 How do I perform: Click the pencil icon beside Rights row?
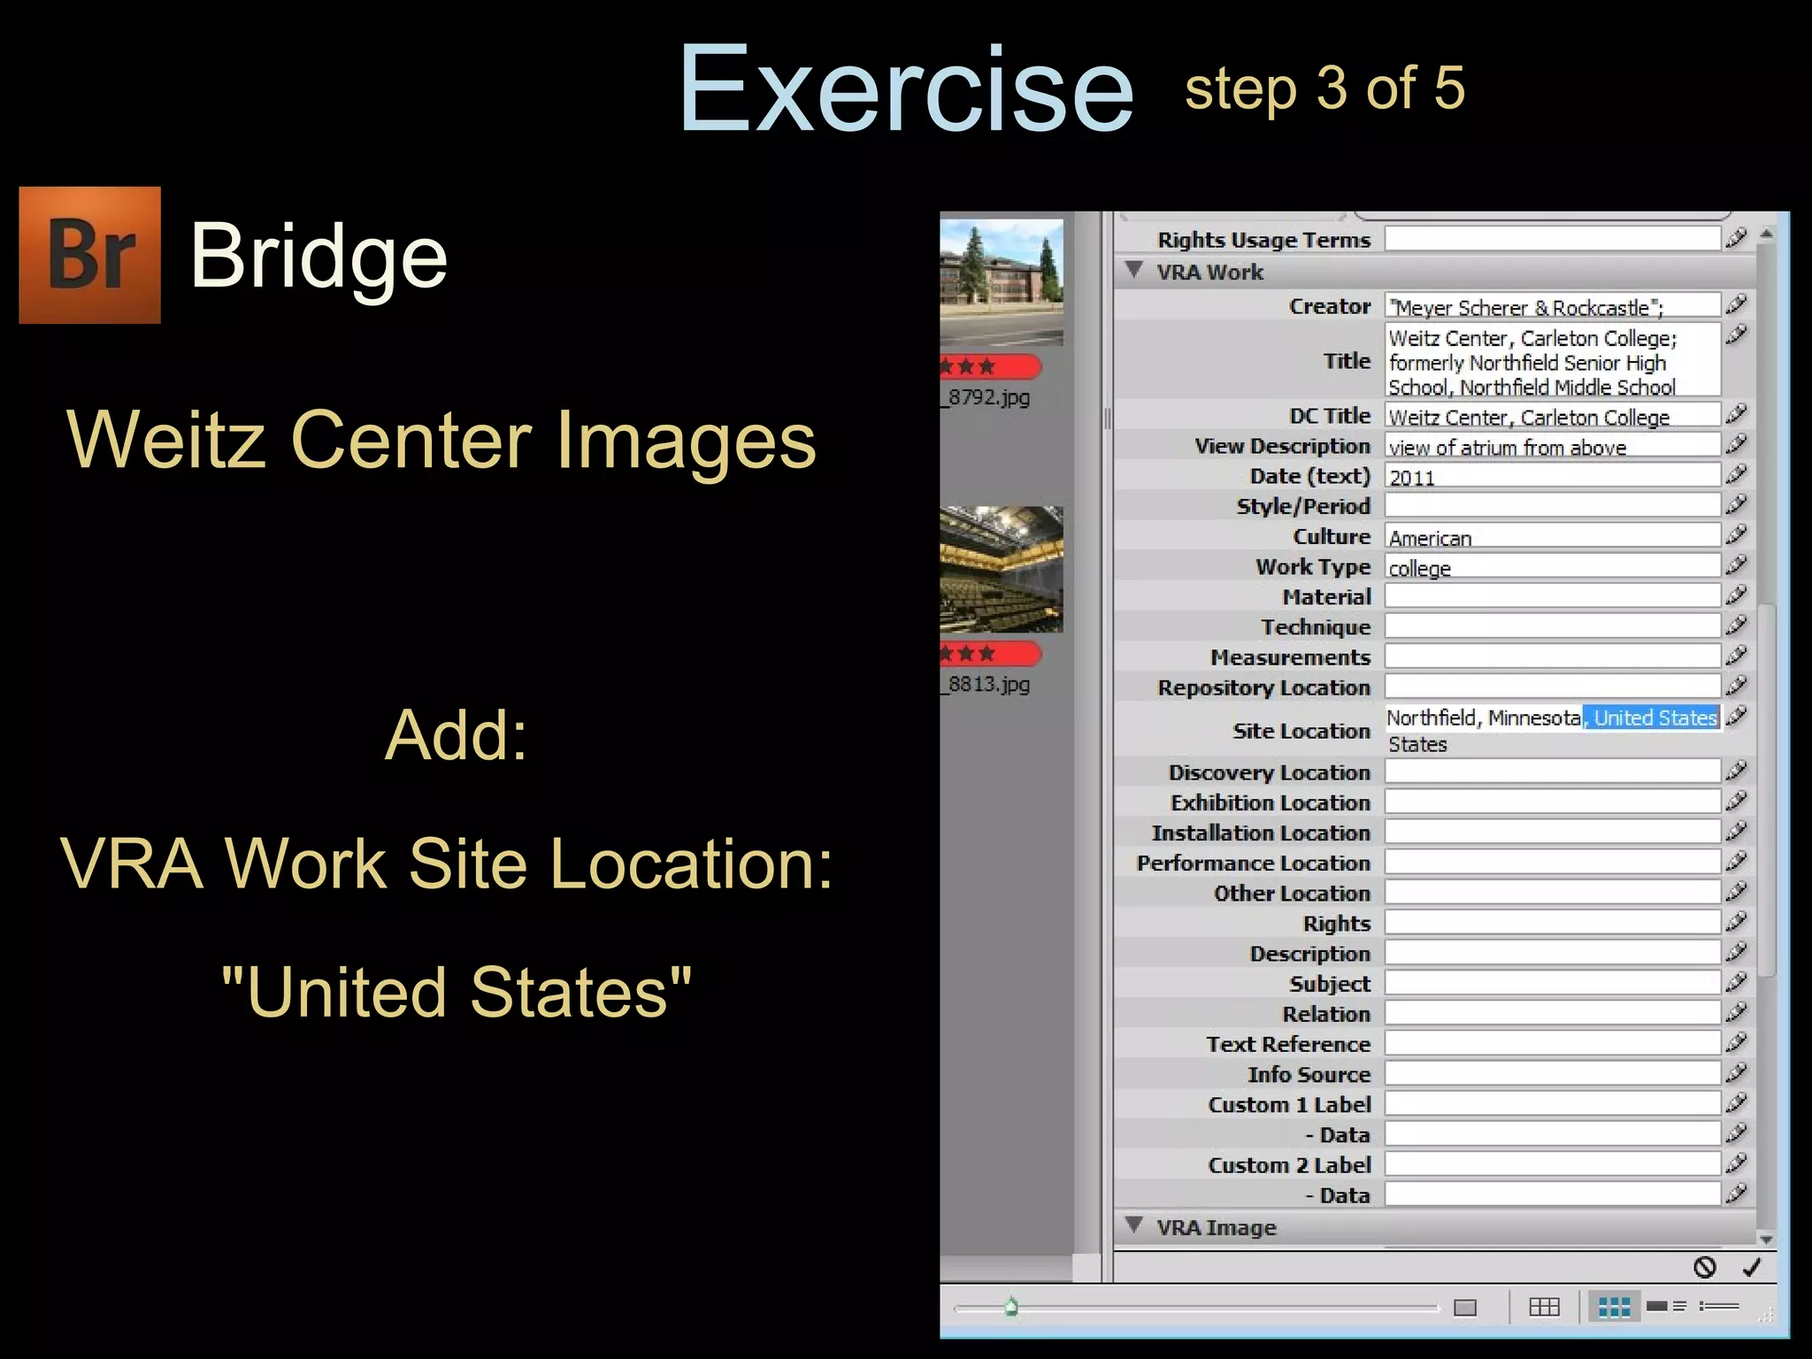(x=1737, y=922)
